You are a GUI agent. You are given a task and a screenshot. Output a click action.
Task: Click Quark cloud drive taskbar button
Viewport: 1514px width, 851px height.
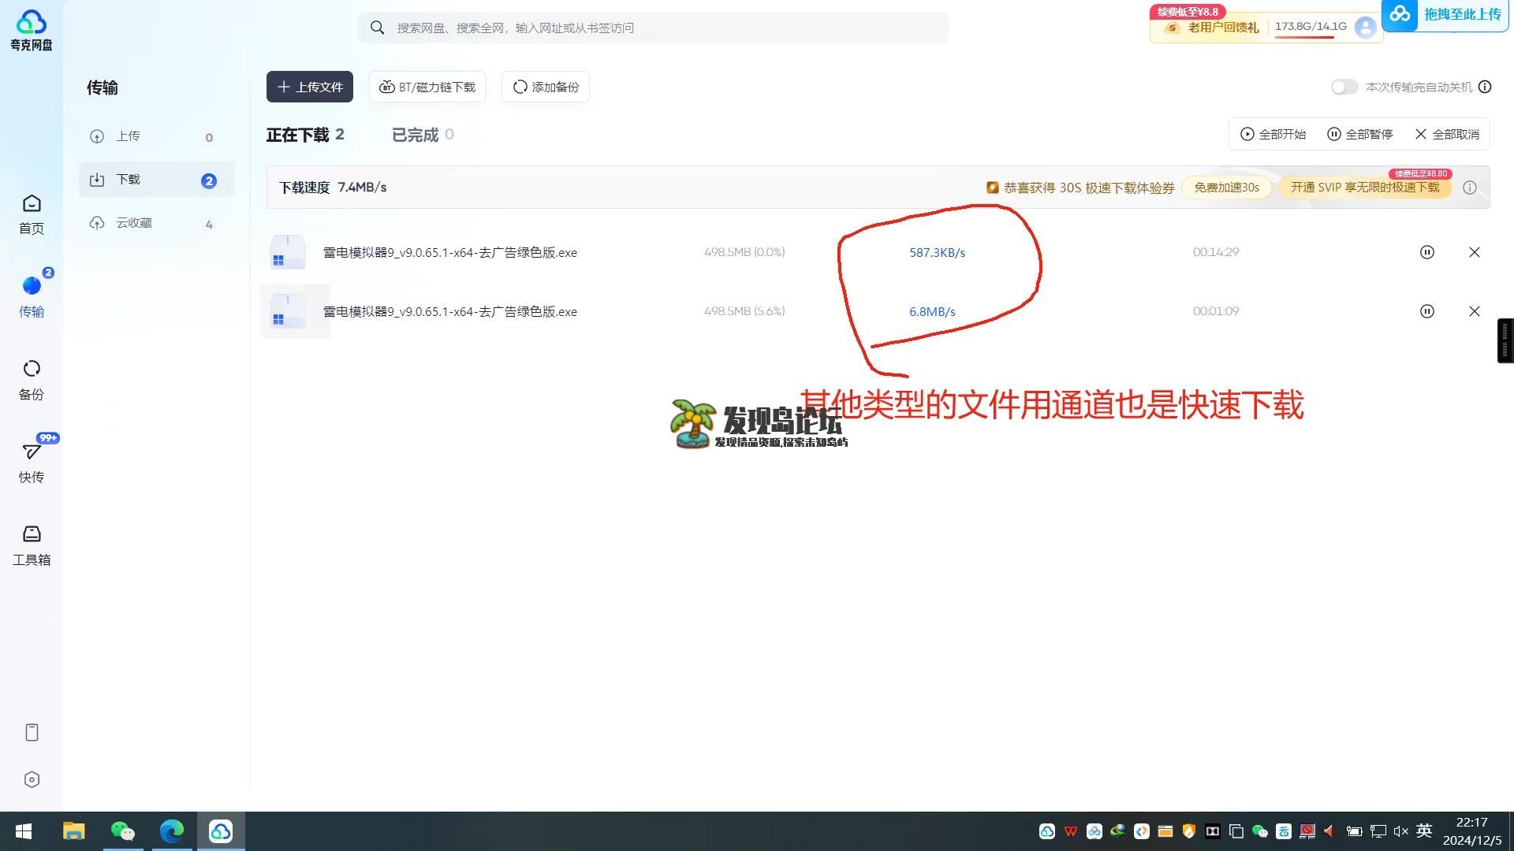coord(221,831)
